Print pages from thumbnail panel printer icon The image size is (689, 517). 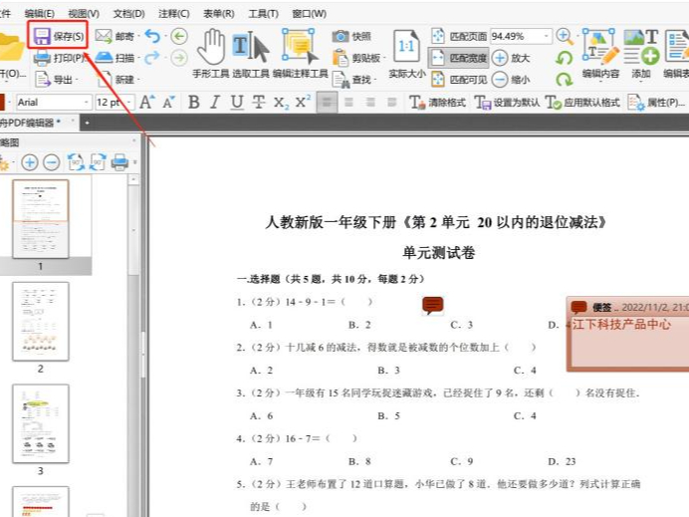[x=119, y=162]
